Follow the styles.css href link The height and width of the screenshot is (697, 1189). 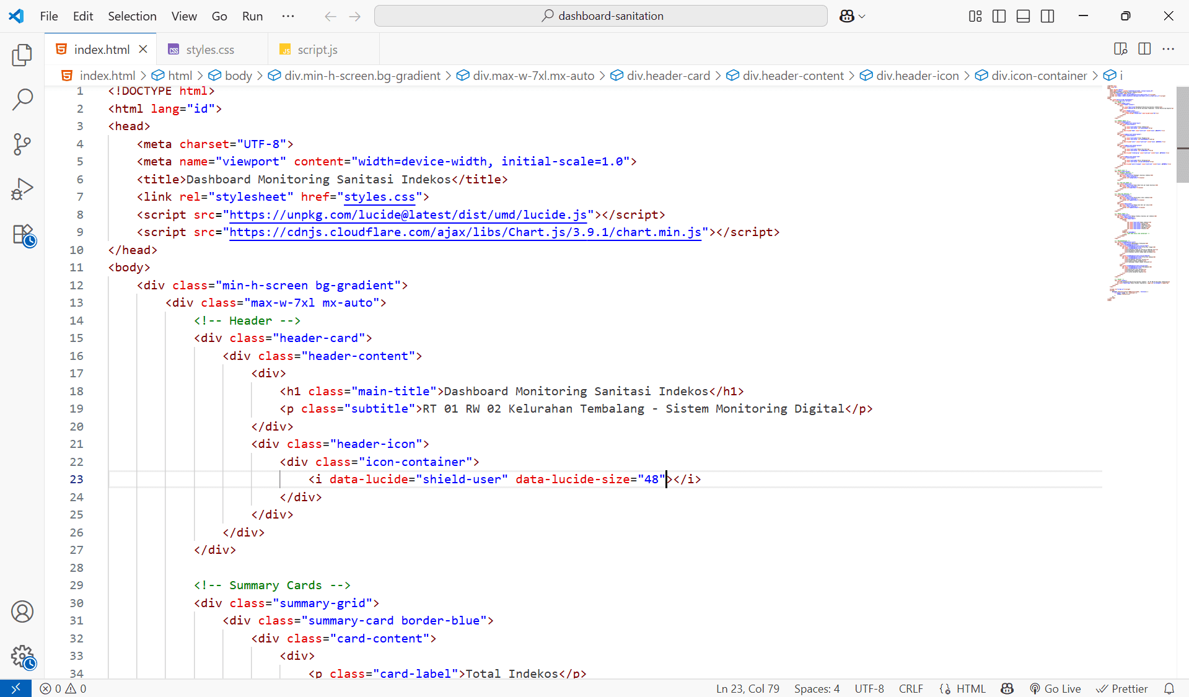point(379,197)
